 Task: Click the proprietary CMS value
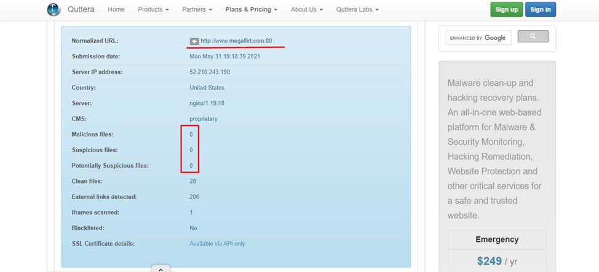204,119
